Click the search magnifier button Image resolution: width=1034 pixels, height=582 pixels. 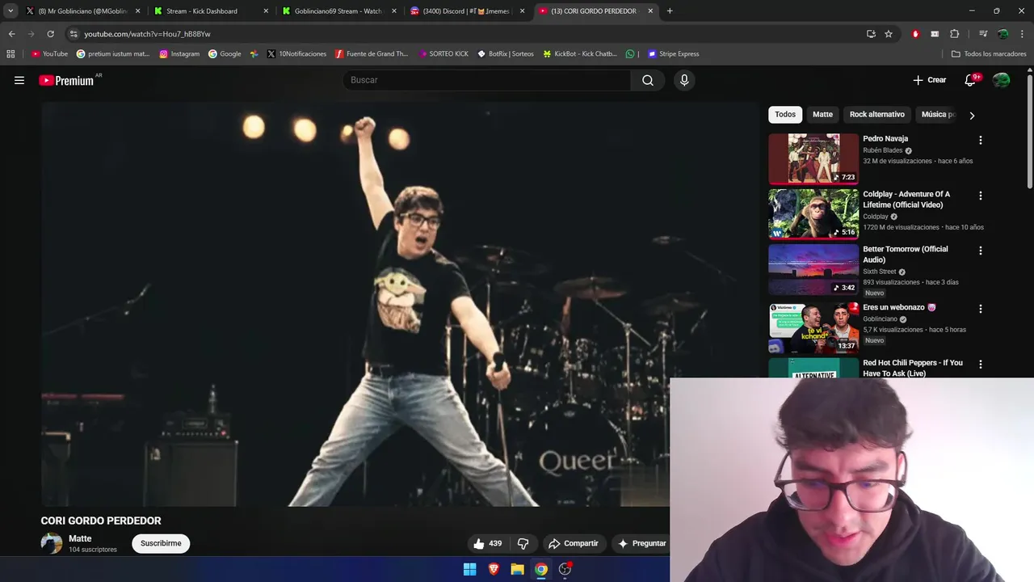[x=648, y=80]
